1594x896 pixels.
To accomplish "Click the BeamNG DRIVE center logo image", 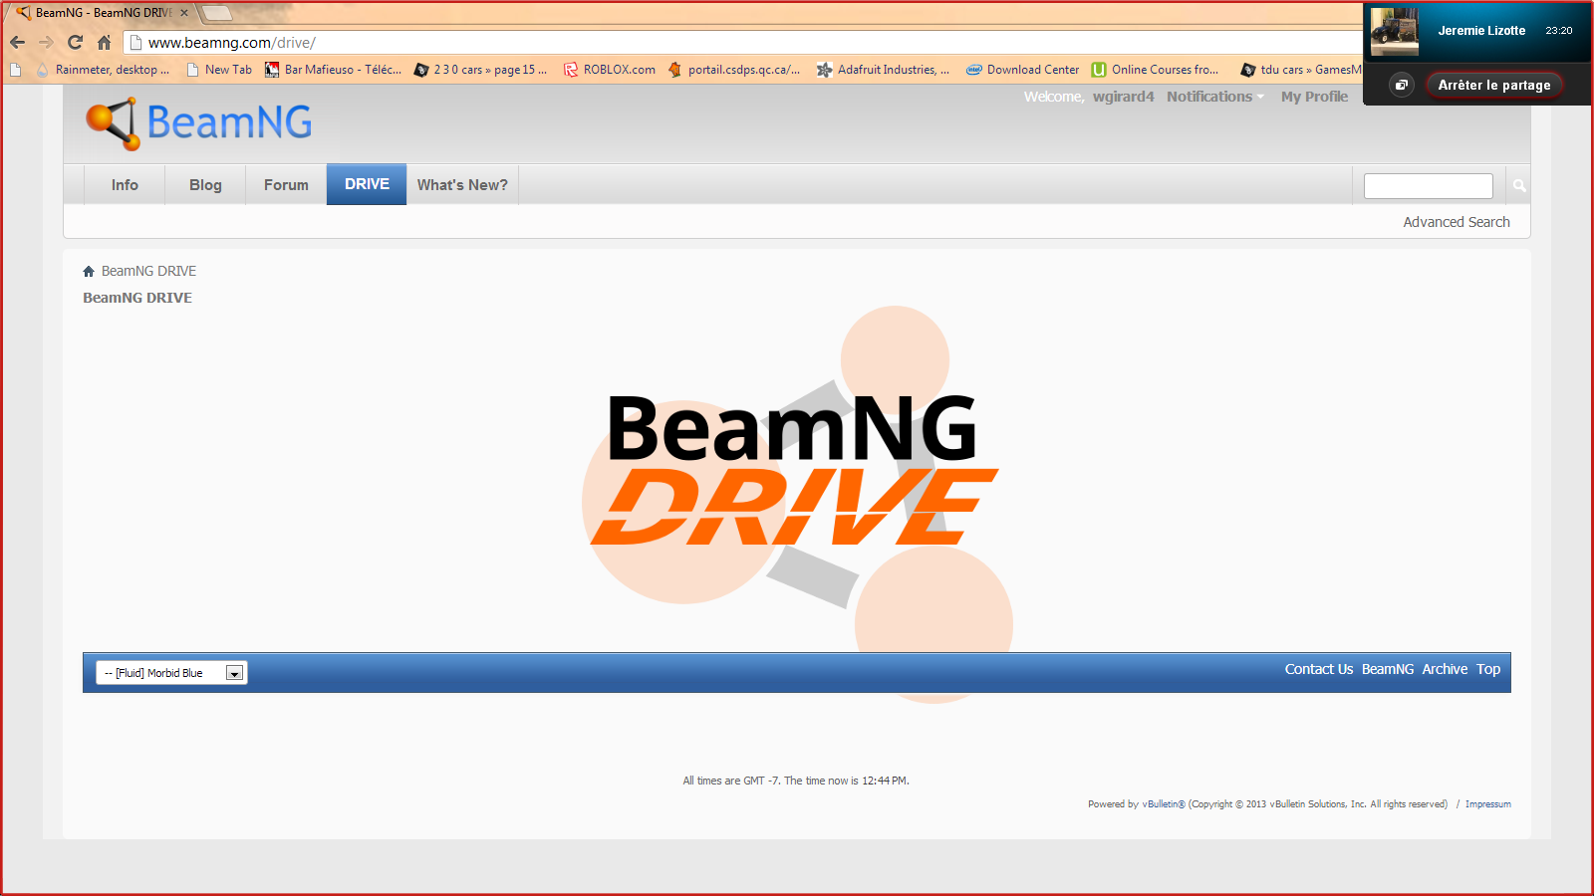I will point(797,503).
